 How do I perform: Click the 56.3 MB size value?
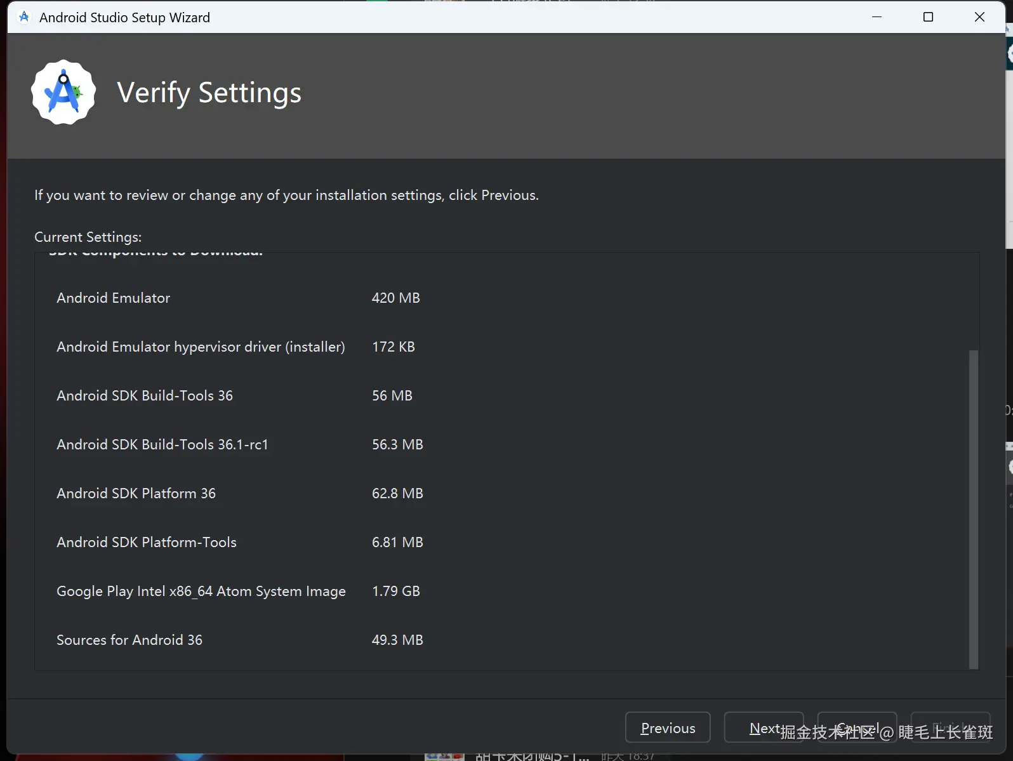pos(397,444)
